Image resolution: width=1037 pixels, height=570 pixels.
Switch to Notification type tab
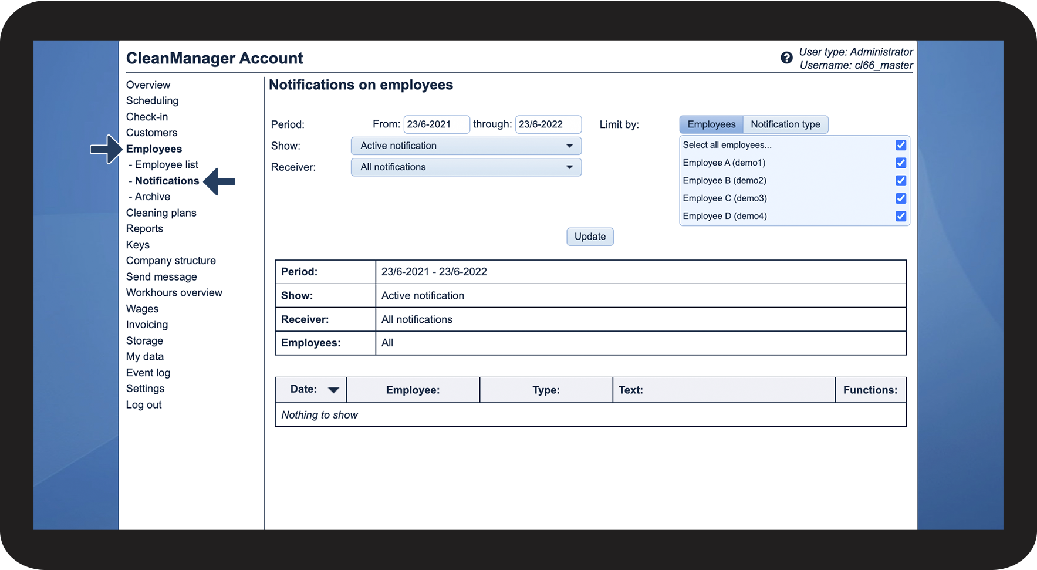785,124
